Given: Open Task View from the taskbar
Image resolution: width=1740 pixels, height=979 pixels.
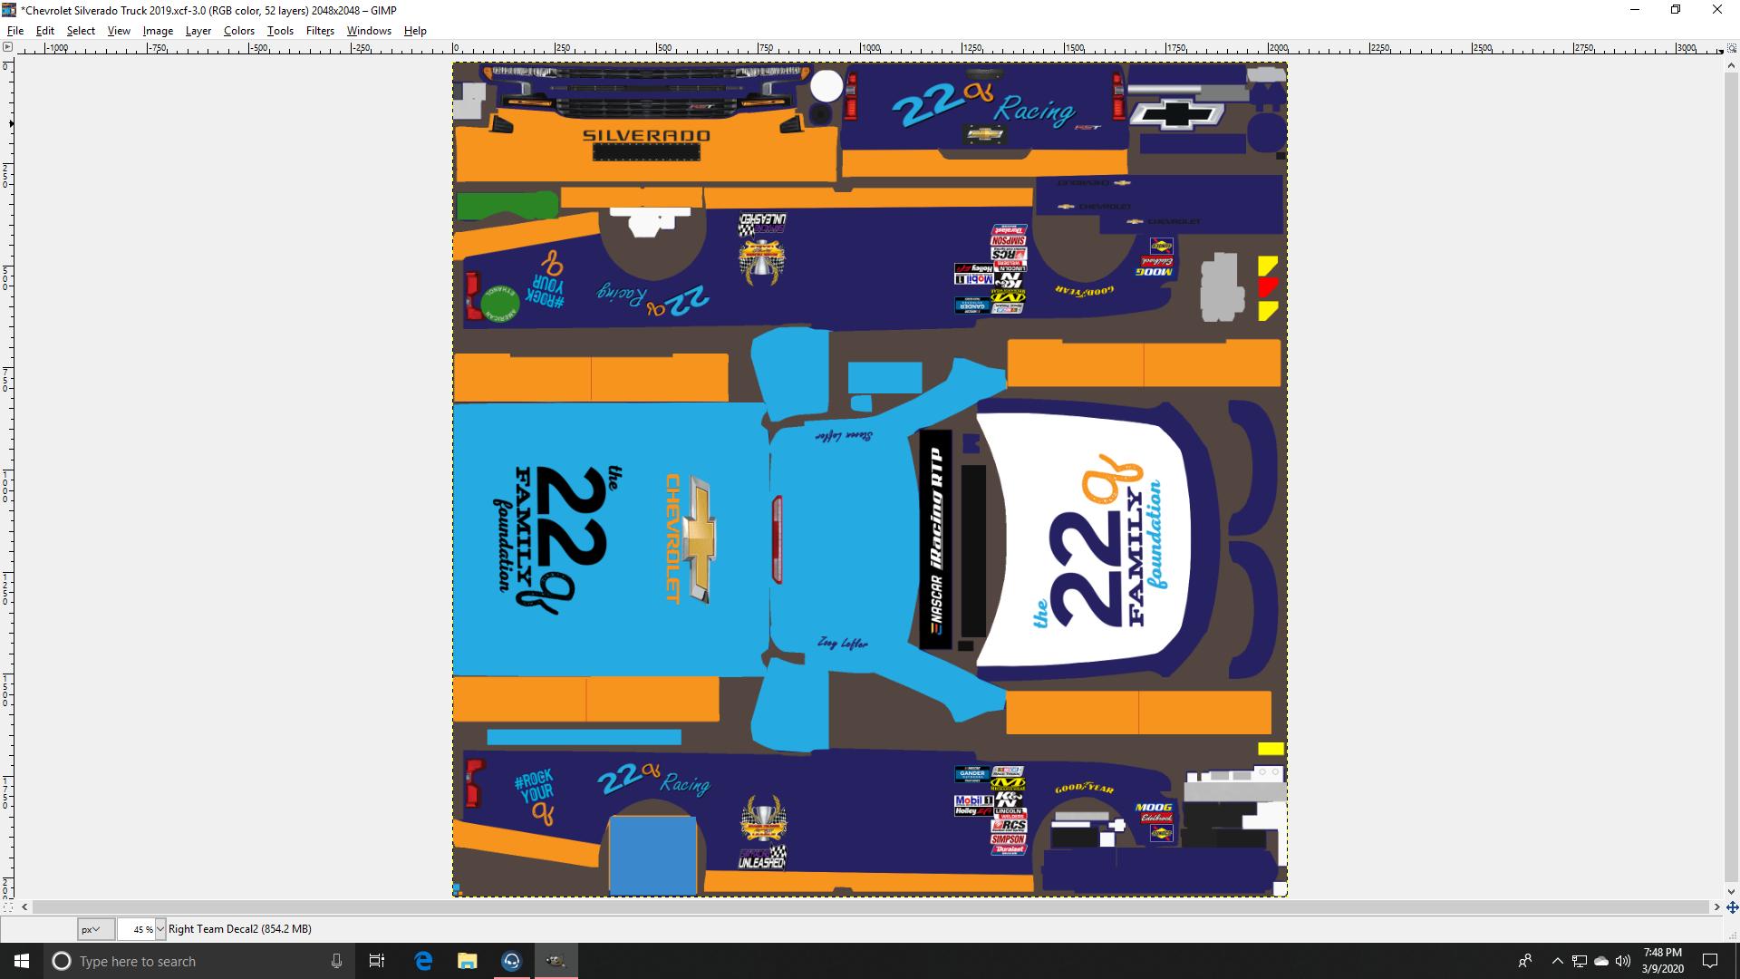Looking at the screenshot, I should click(377, 961).
